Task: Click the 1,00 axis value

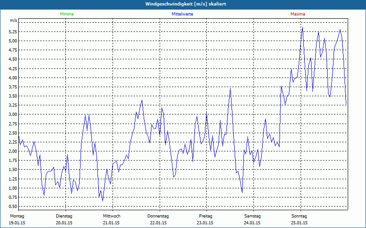Action: click(x=13, y=188)
